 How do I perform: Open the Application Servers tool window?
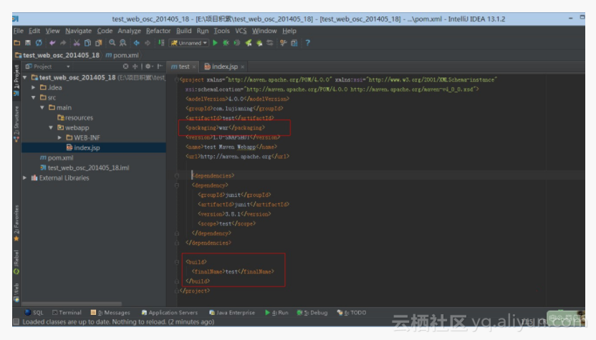click(170, 313)
